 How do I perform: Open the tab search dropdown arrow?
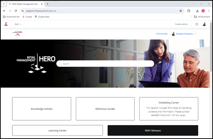4,4
